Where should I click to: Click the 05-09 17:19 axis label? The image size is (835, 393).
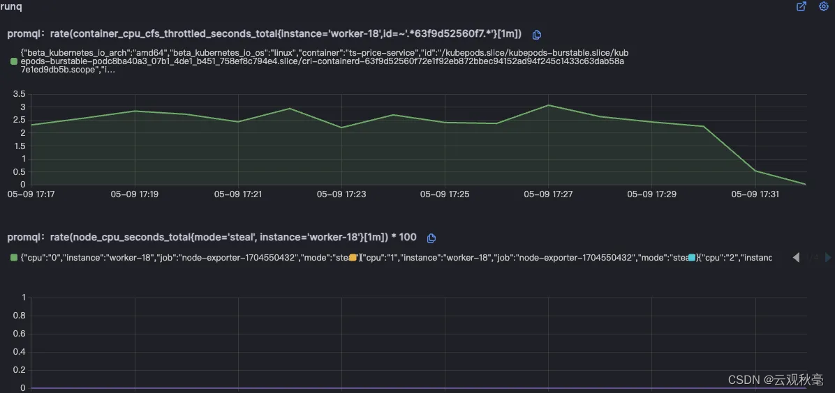click(134, 194)
